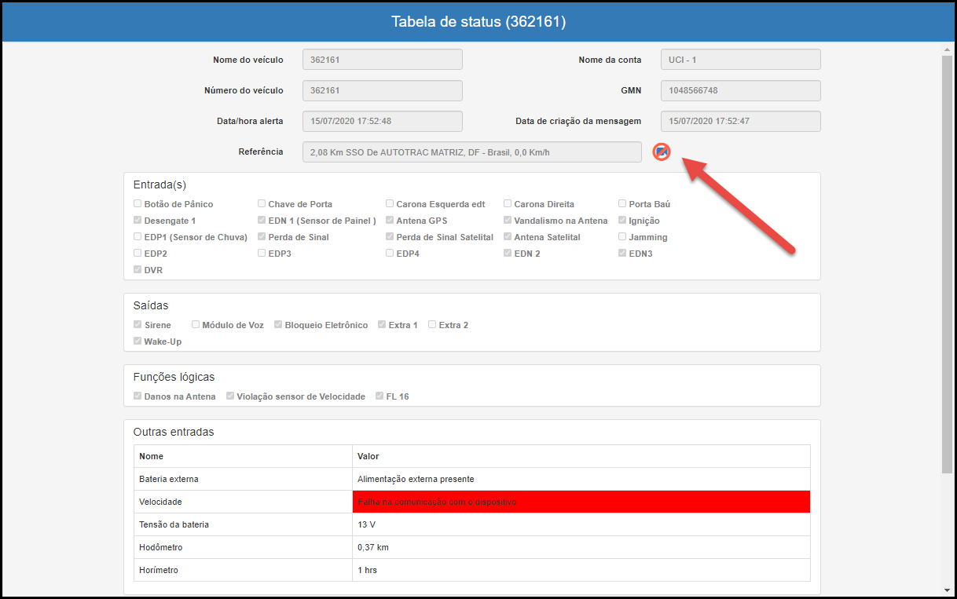The image size is (957, 599).
Task: Toggle the FL 16 checkbox
Action: [x=379, y=396]
